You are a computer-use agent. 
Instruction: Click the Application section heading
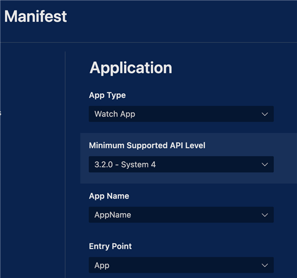[131, 68]
